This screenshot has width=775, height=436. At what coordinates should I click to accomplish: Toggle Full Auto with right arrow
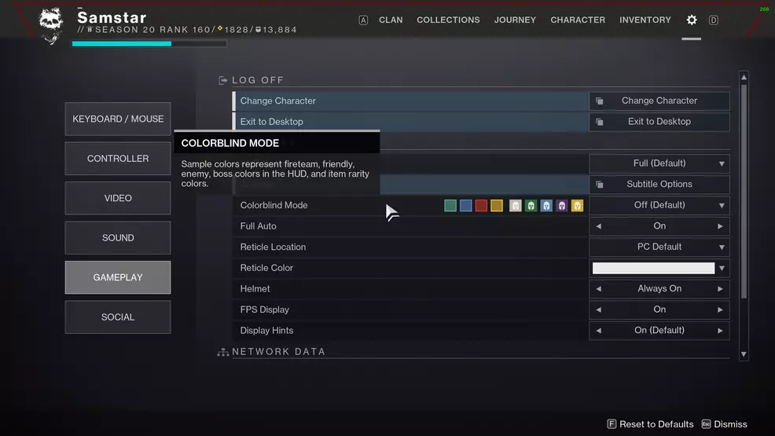tap(720, 226)
